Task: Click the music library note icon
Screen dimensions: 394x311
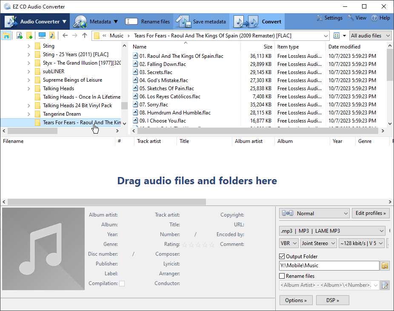Action: [52, 36]
